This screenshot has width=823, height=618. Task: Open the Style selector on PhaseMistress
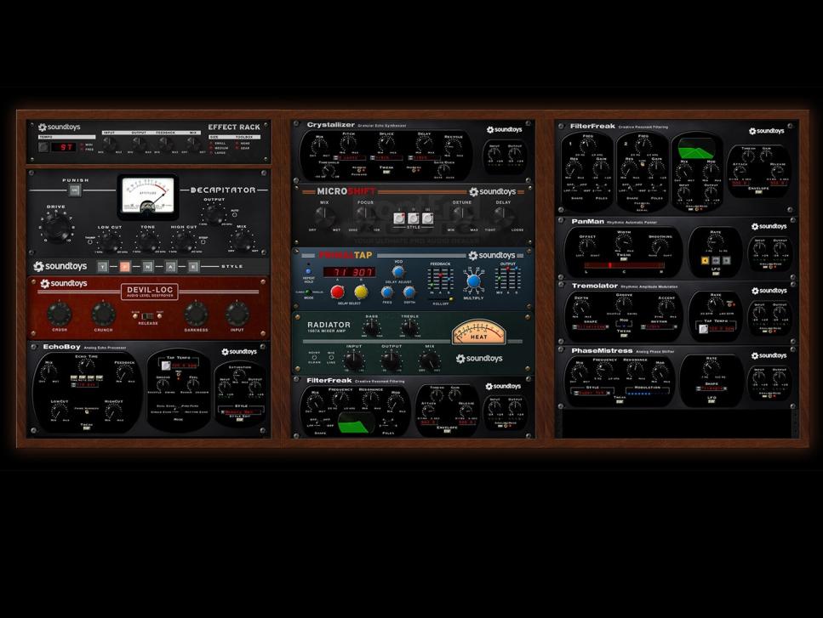592,390
